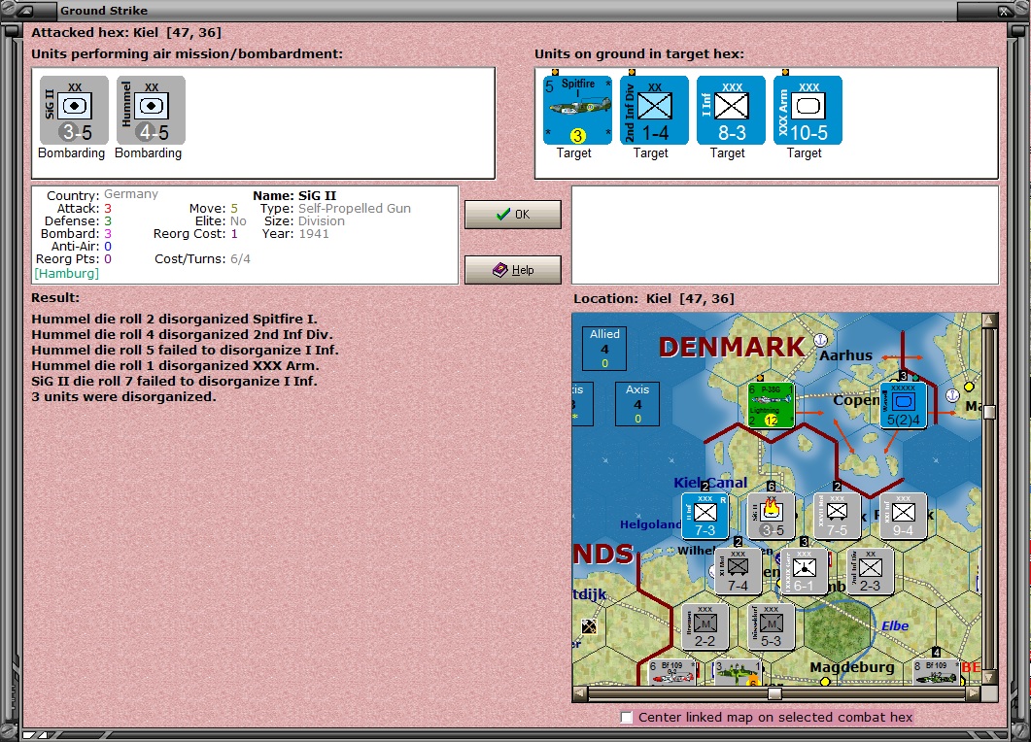This screenshot has width=1031, height=742.
Task: Click the map scroll-right arrow
Action: (974, 692)
